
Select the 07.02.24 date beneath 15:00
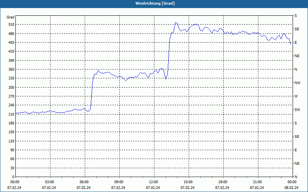click(x=187, y=188)
